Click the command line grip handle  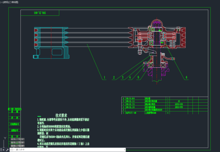pos(1,150)
